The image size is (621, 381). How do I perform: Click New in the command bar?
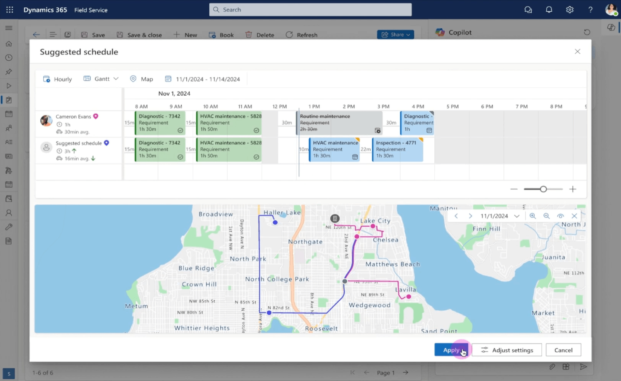coord(185,35)
